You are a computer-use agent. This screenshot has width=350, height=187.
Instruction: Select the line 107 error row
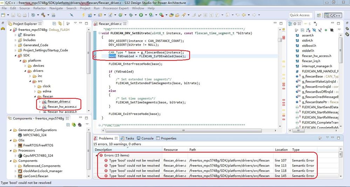click(217, 160)
